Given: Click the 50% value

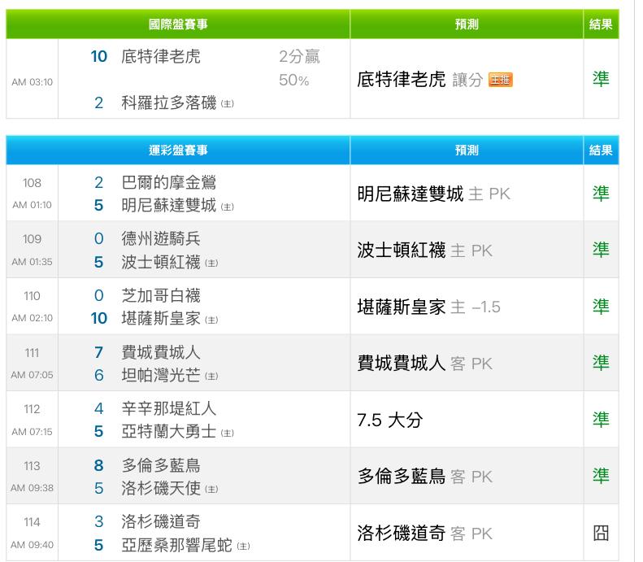Looking at the screenshot, I should 294,80.
